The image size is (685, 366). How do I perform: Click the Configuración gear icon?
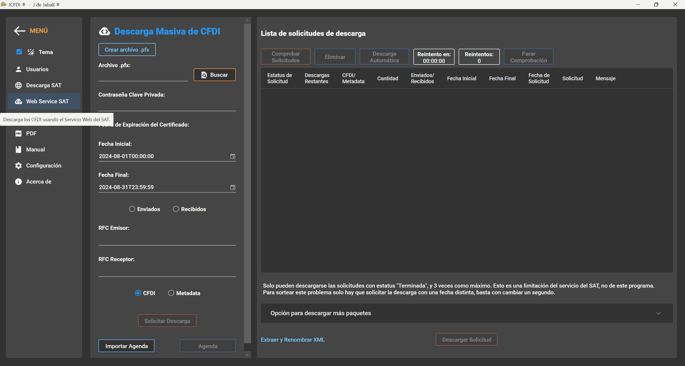pos(18,166)
